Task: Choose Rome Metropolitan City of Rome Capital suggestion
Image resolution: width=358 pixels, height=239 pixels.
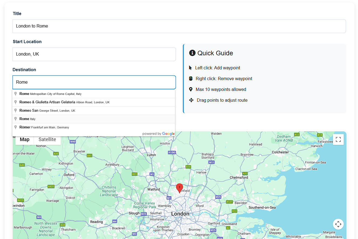Action: coord(94,94)
